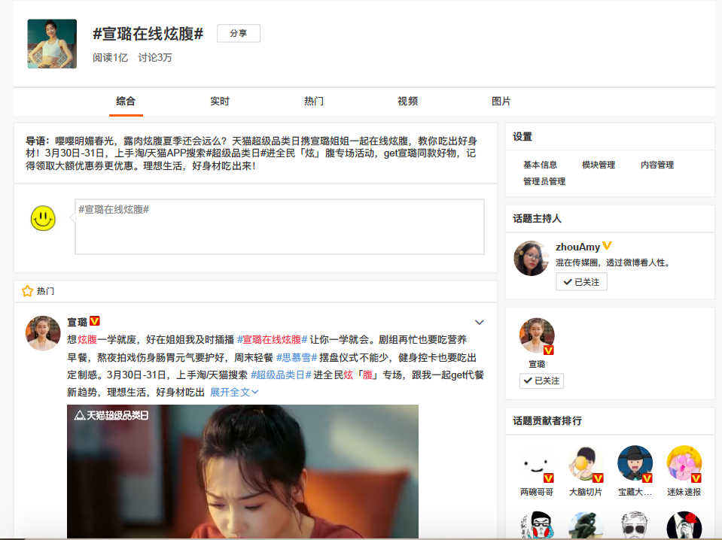Open 内容管理 settings link

click(x=657, y=165)
